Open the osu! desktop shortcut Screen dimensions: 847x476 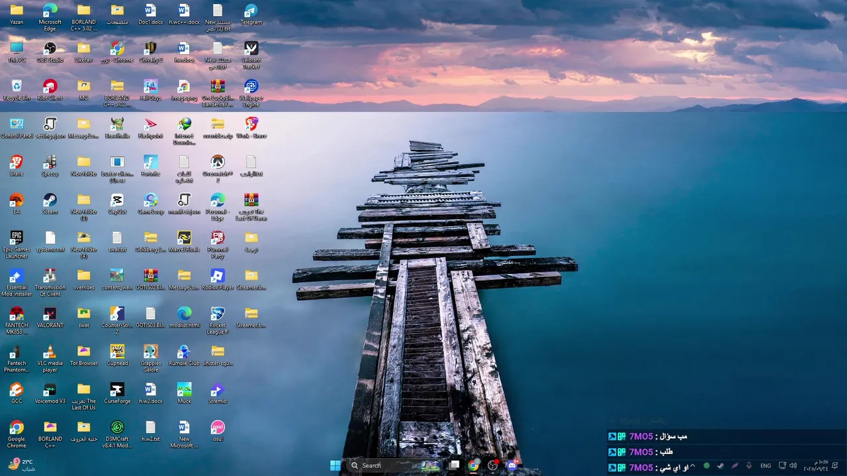coord(218,430)
